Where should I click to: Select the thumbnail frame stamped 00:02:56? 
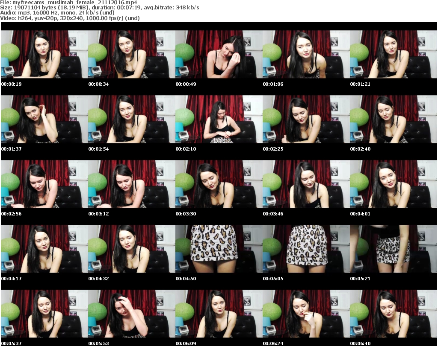(x=44, y=184)
